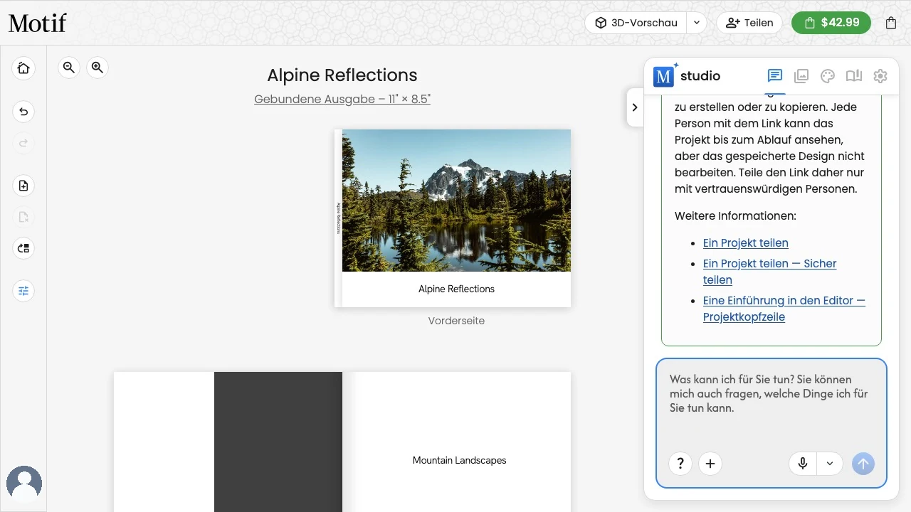
Task: Switch to the chat tab in studio
Action: pyautogui.click(x=775, y=76)
